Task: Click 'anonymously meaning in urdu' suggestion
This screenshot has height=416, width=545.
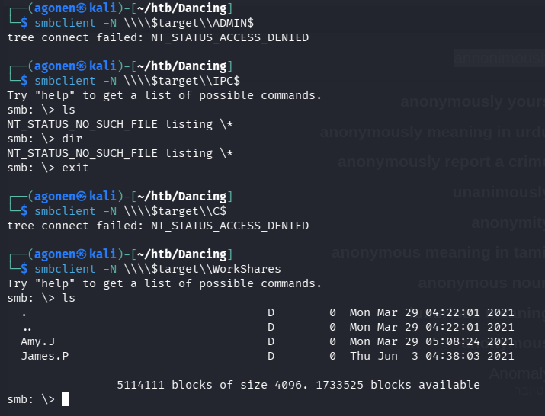Action: click(431, 133)
